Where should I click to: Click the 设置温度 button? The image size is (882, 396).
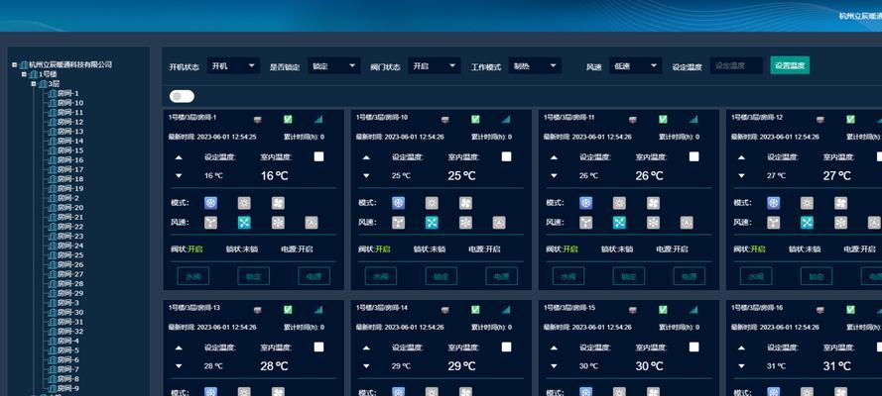pos(790,65)
